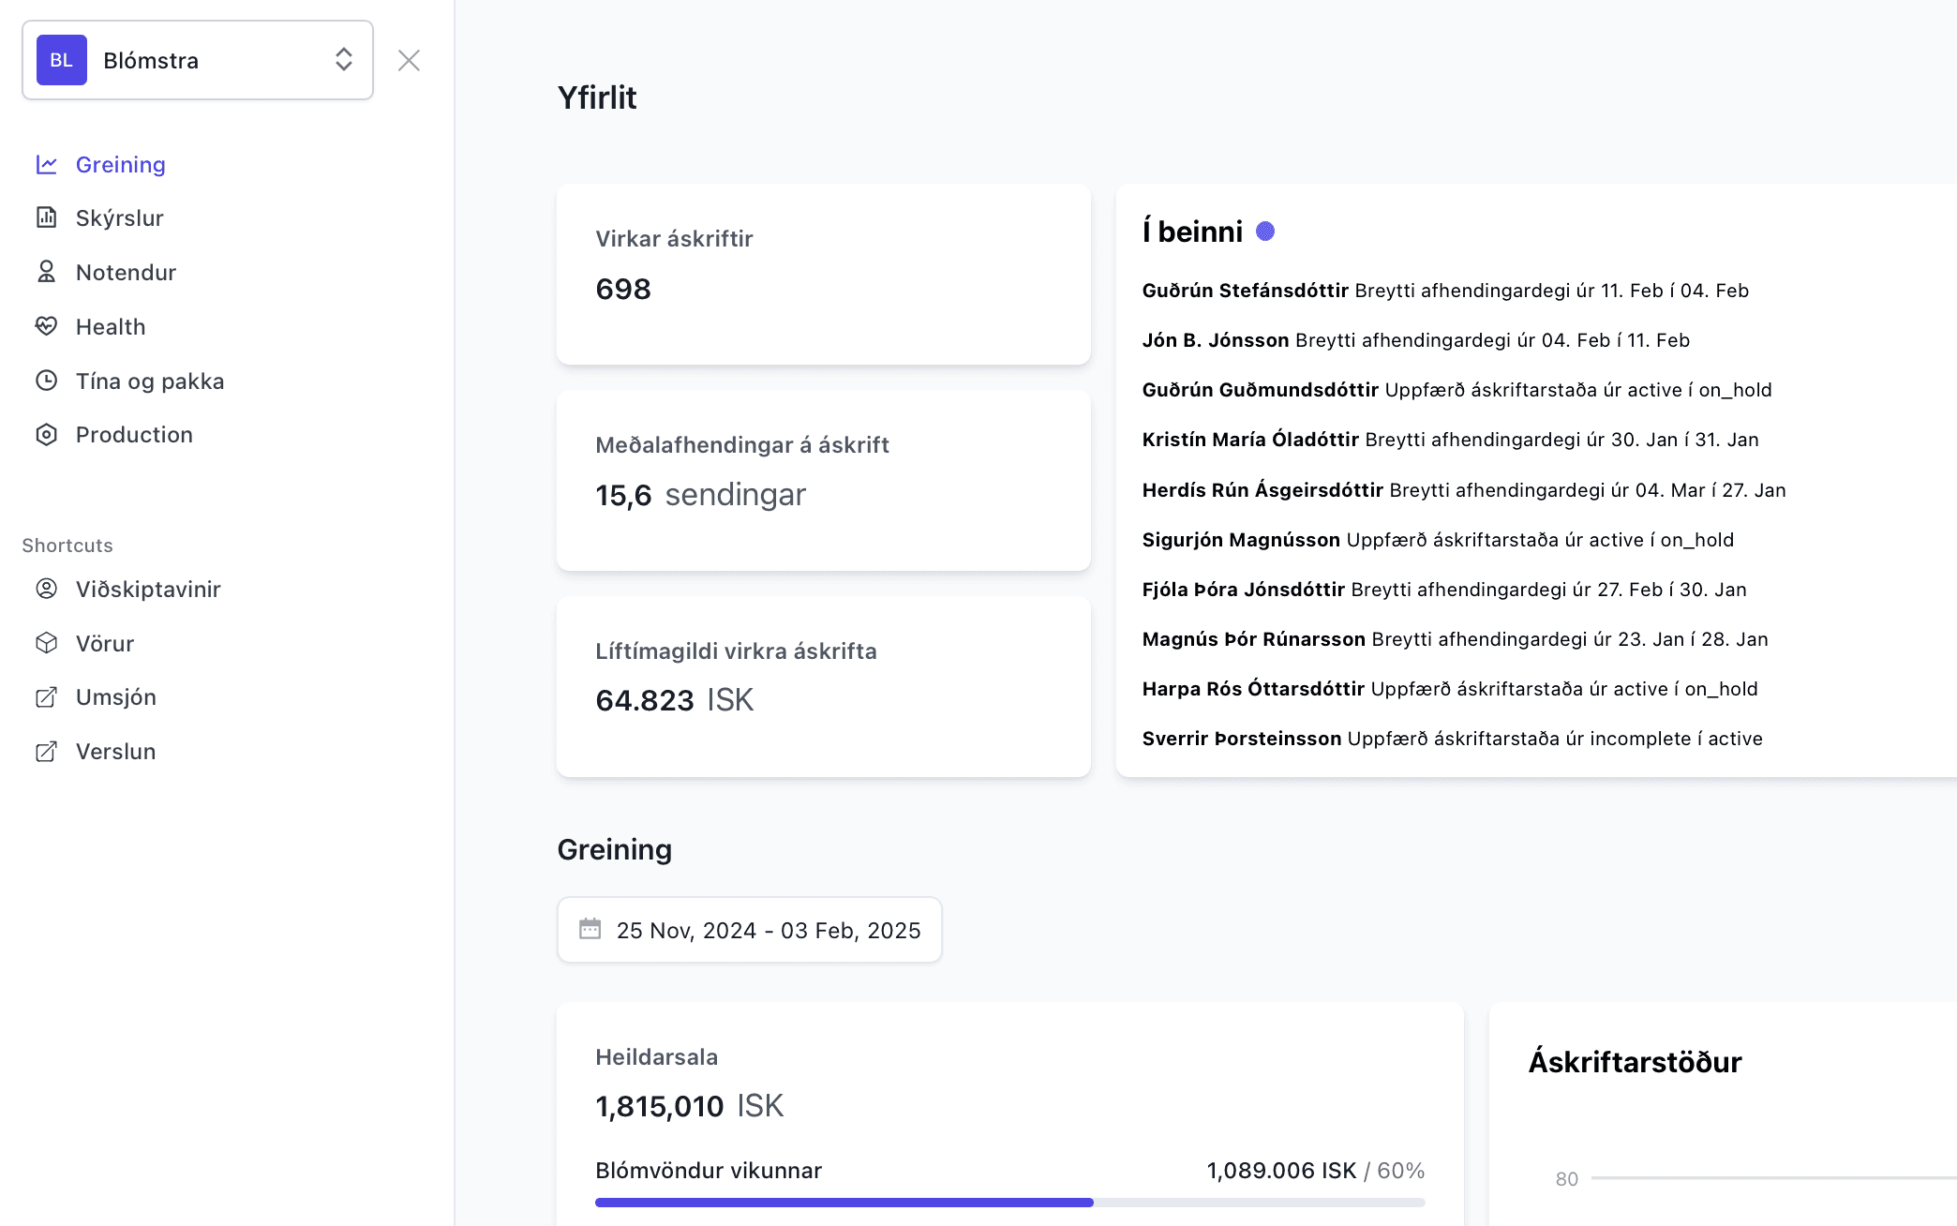This screenshot has width=1957, height=1226.
Task: Click the Greining chart icon in sidebar
Action: coord(46,165)
